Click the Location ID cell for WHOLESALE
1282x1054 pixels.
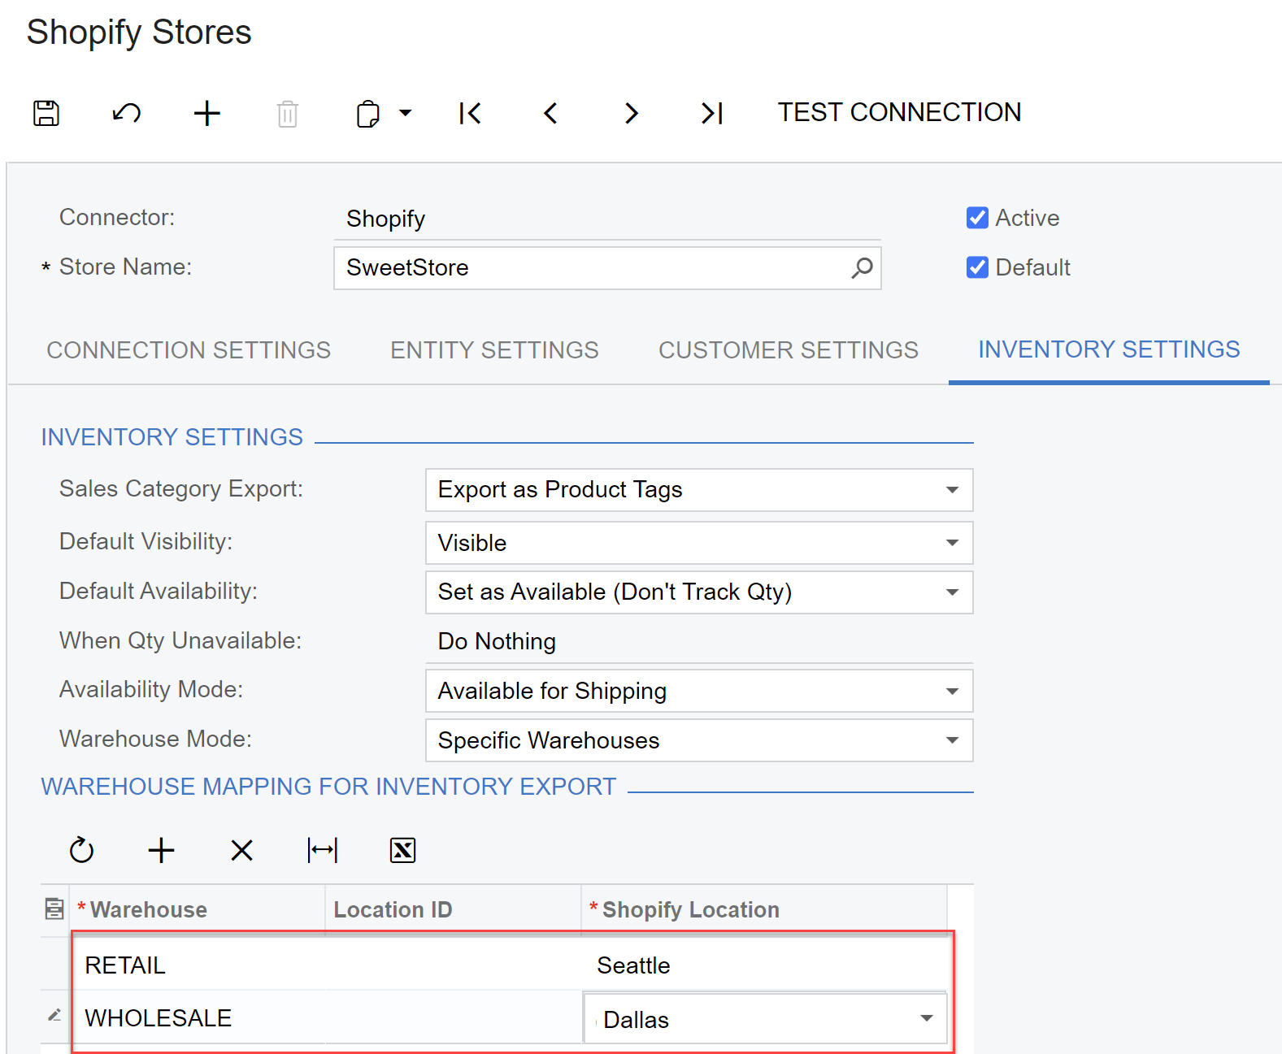453,1018
